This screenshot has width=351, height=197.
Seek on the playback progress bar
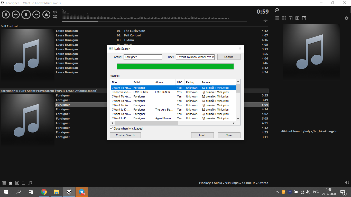point(154,21)
